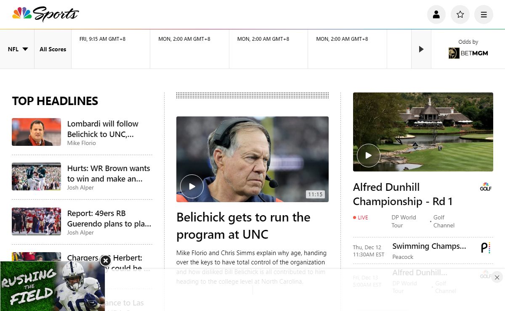Screen dimensions: 505x311
Task: Advance scores with the right arrow
Action: [421, 49]
